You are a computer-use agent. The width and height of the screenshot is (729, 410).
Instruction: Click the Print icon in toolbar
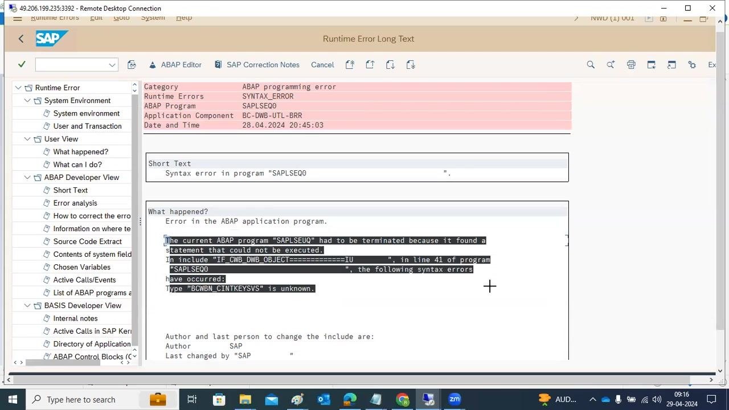point(631,65)
